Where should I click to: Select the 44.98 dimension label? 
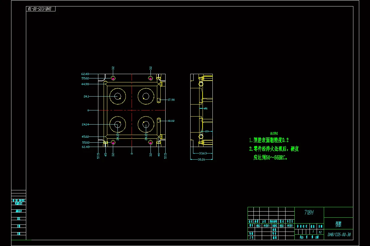[85, 84]
